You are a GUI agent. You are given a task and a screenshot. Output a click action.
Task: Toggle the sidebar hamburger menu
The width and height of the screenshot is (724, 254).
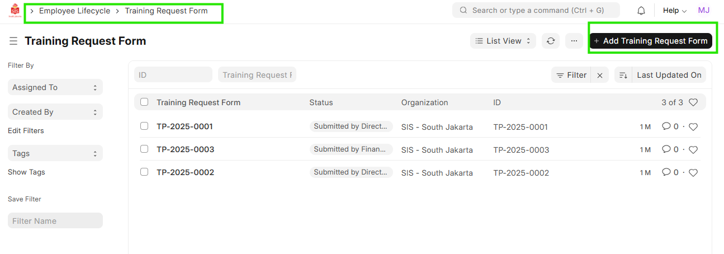coord(13,41)
